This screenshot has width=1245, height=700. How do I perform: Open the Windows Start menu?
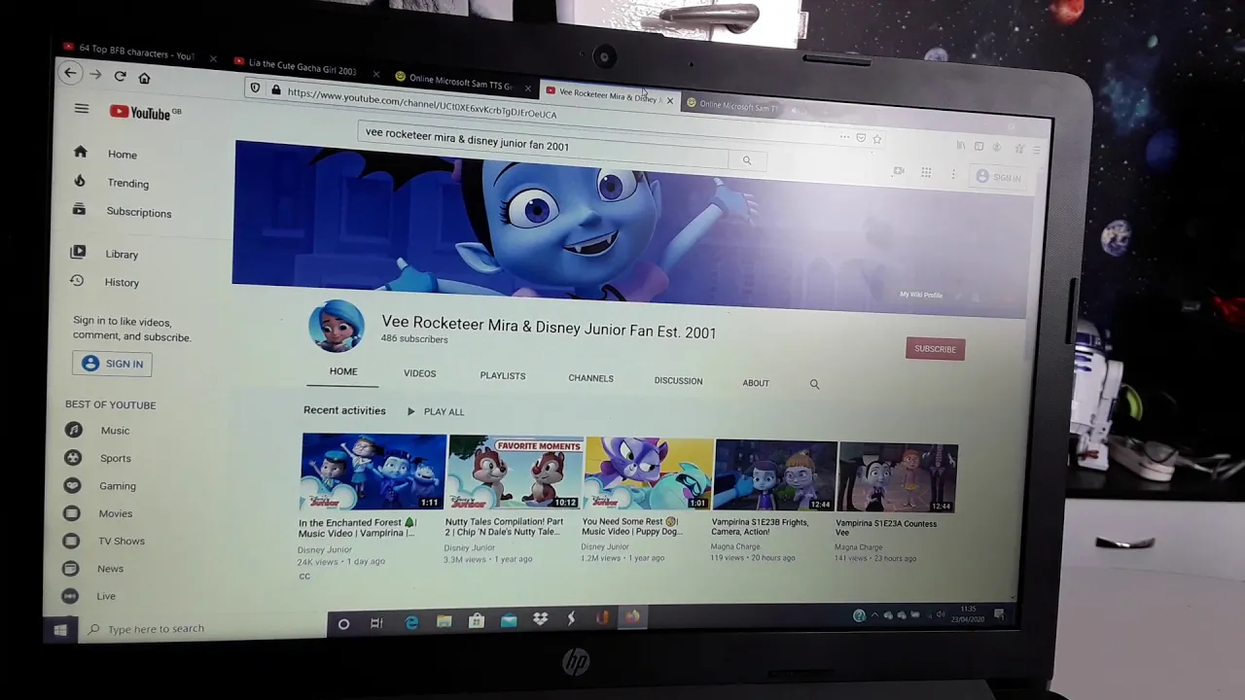[60, 630]
